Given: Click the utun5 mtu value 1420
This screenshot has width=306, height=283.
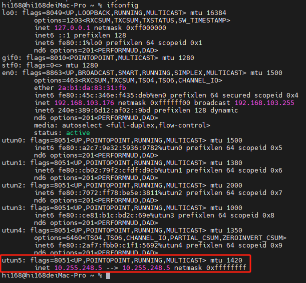Looking at the screenshot, I should (x=234, y=260).
